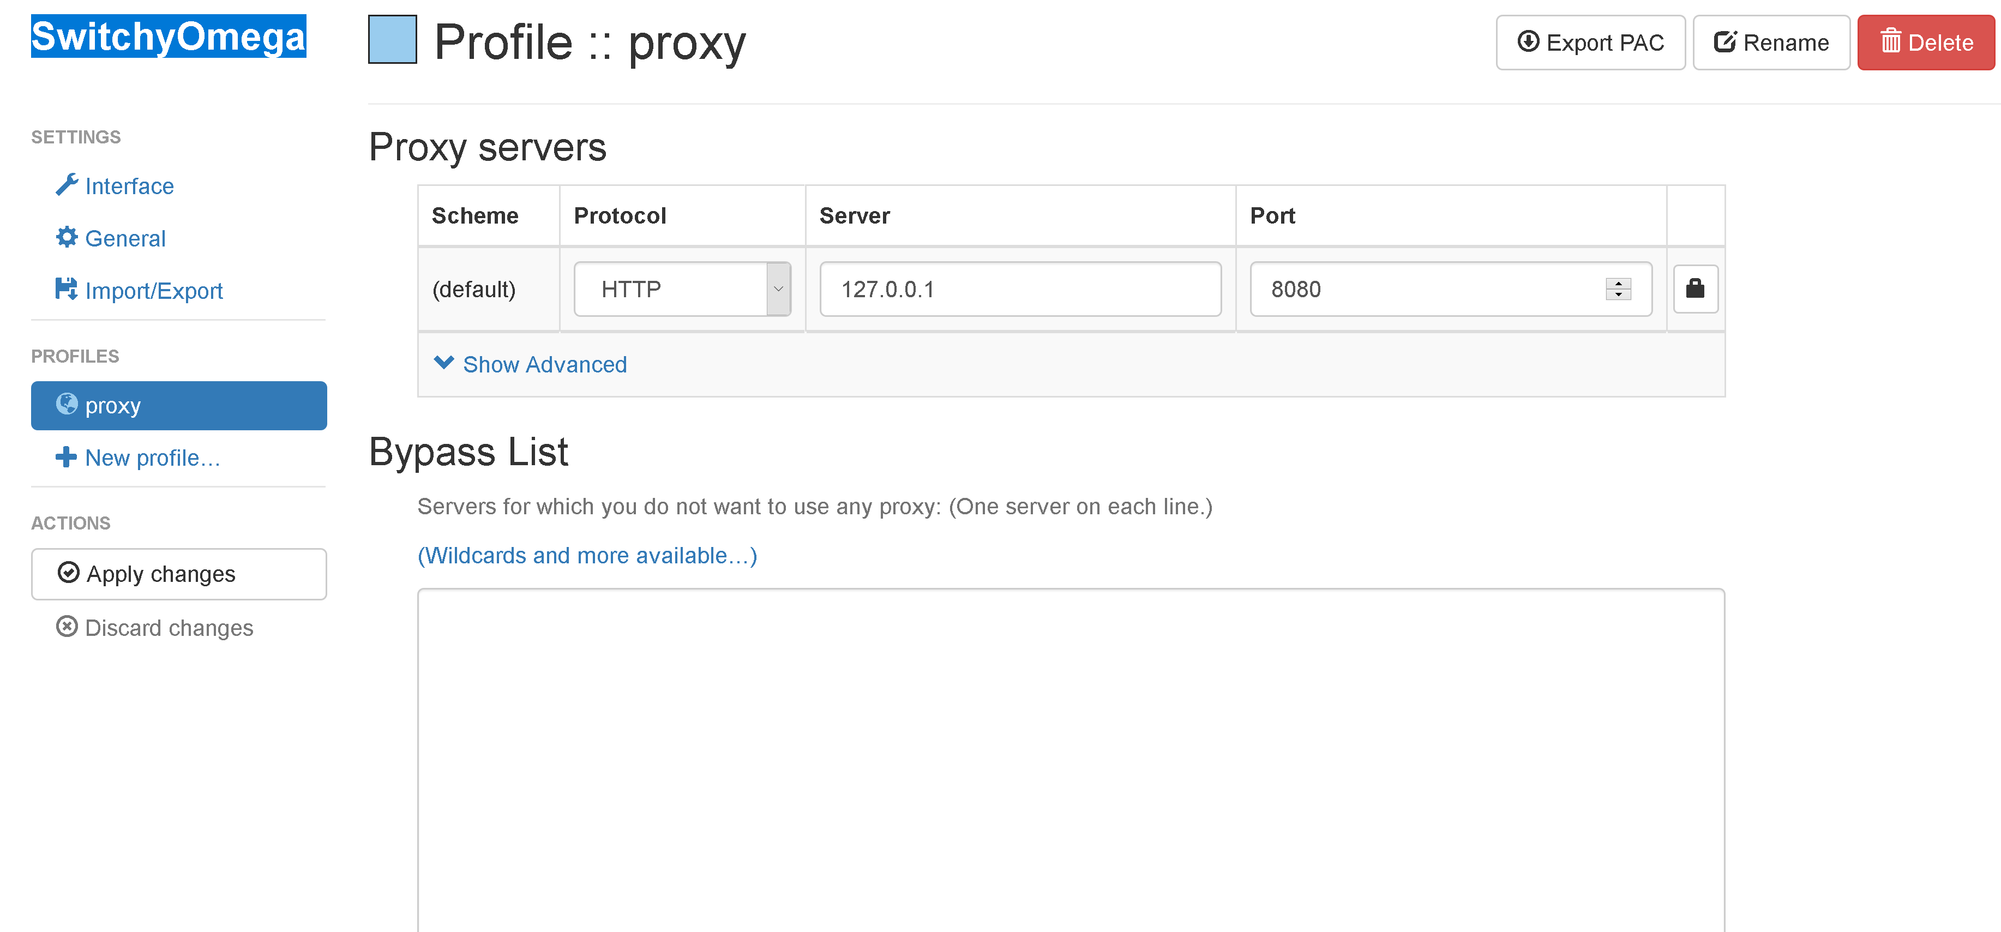Open Interface settings via the wrench icon
2001x932 pixels.
coord(68,185)
